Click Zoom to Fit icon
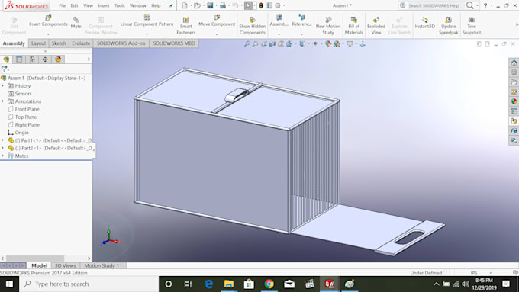Image resolution: width=519 pixels, height=292 pixels. coord(247,43)
